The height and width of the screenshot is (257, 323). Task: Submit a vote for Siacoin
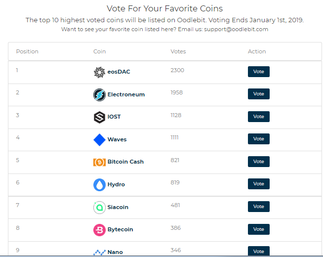tap(258, 207)
